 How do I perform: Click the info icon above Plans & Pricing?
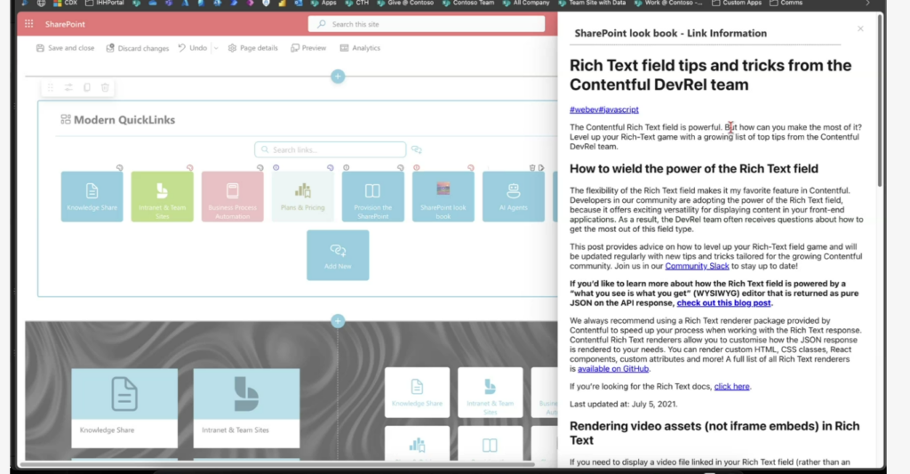[276, 167]
